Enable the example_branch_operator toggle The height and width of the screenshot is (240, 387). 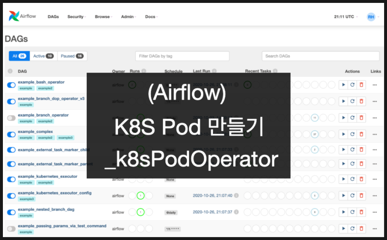coord(11,118)
